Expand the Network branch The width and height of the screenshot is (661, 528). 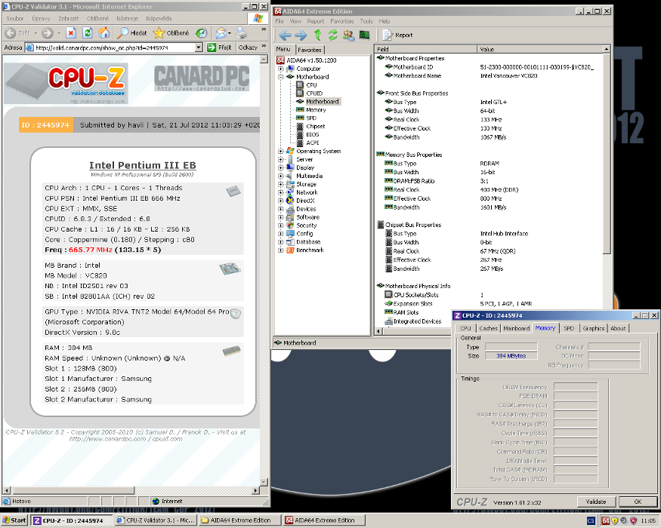pyautogui.click(x=281, y=192)
